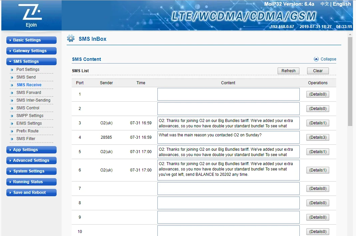Open the SMS Send page
The width and height of the screenshot is (356, 236).
coord(26,77)
